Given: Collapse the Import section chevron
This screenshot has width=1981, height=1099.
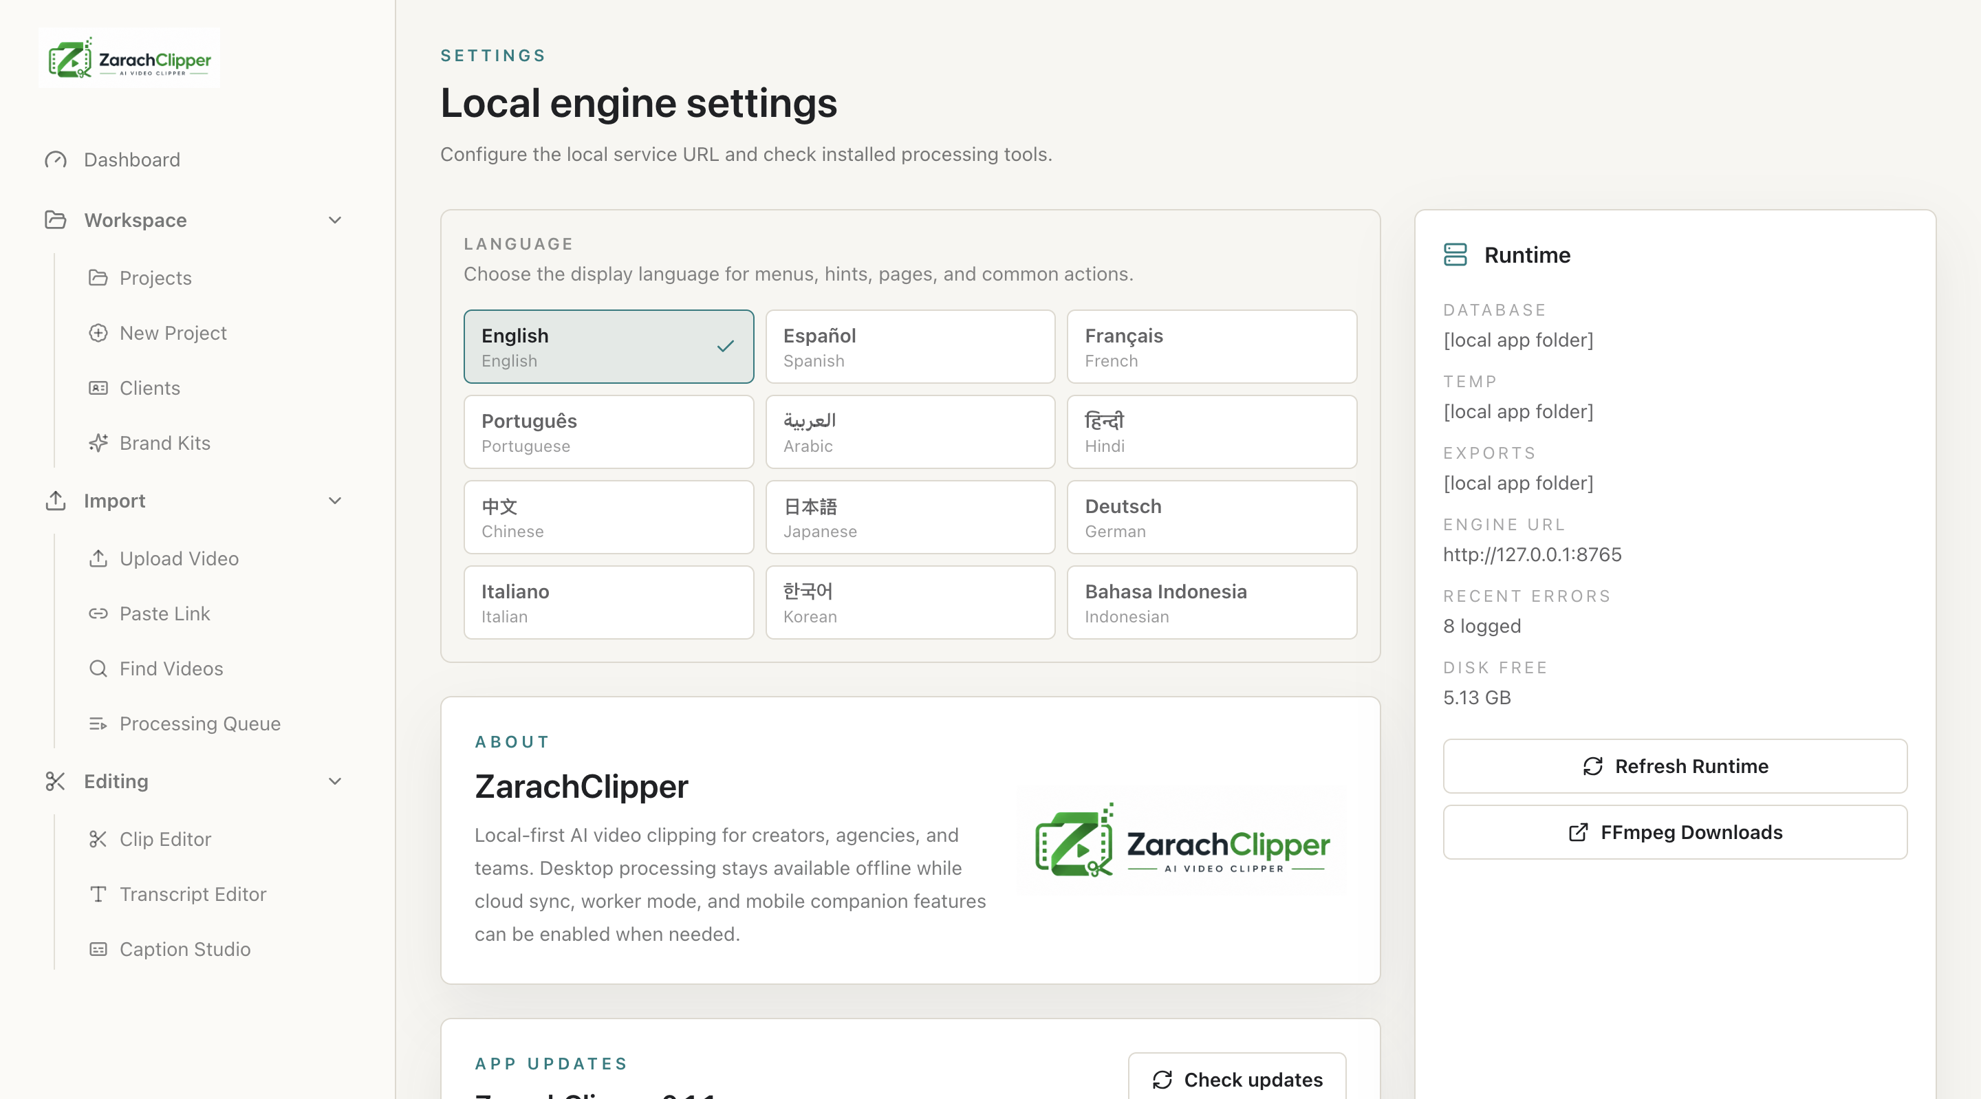Looking at the screenshot, I should [334, 501].
